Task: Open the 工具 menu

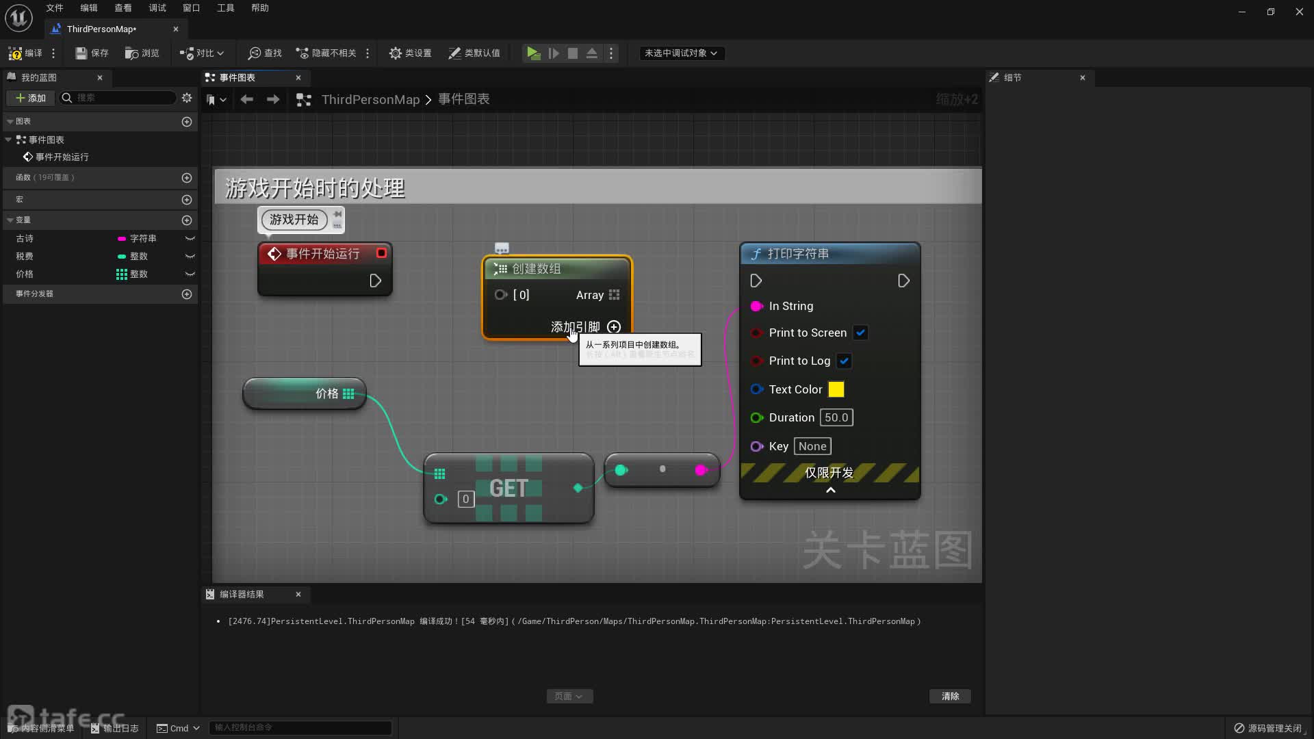Action: coord(226,8)
